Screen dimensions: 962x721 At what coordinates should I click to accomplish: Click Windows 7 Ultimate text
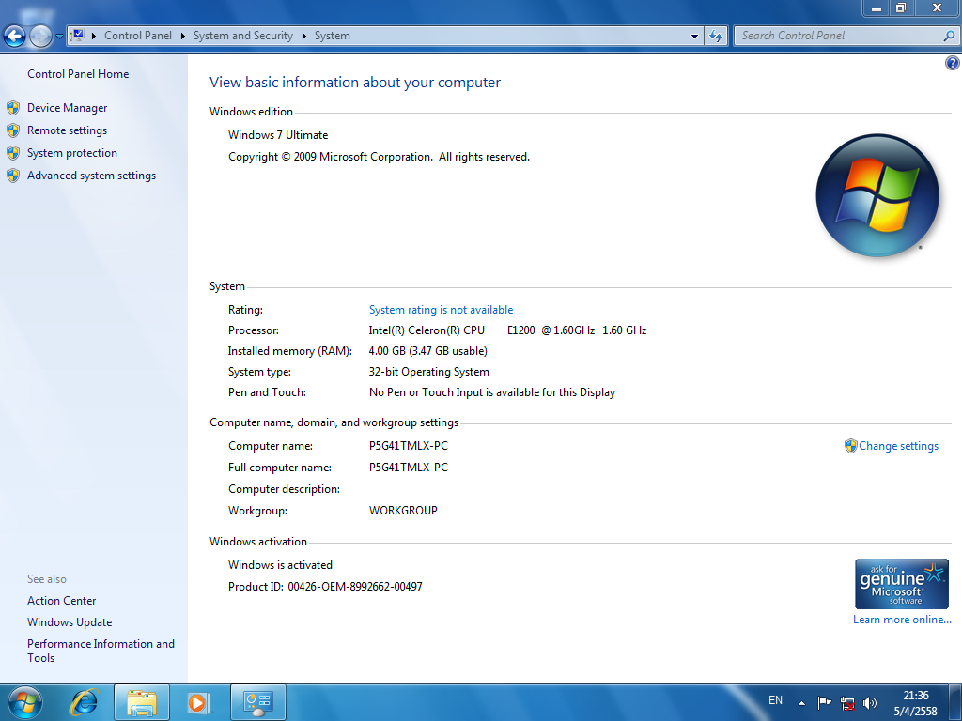(278, 135)
